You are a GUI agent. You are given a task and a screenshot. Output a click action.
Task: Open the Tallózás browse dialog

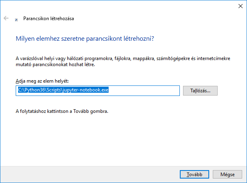pyautogui.click(x=200, y=91)
